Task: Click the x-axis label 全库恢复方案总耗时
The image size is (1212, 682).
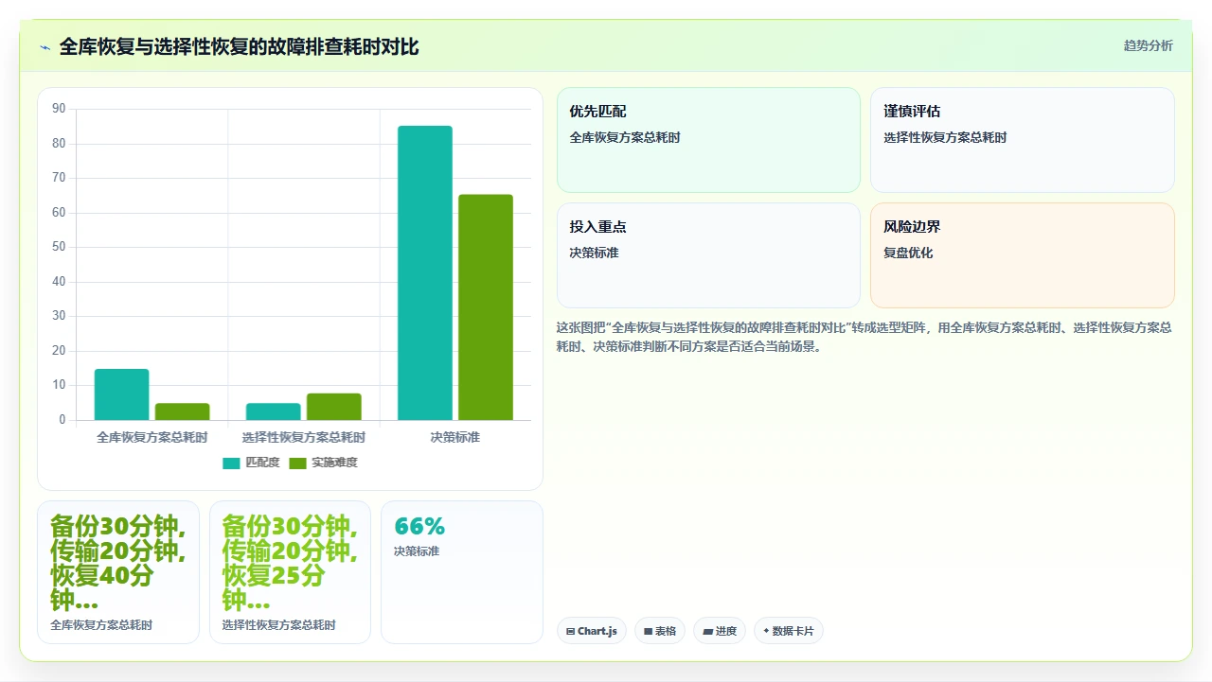Action: tap(151, 438)
